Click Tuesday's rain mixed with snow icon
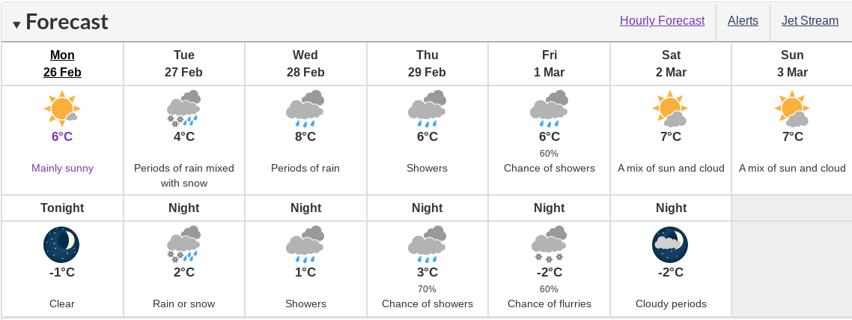The width and height of the screenshot is (852, 320). (183, 108)
